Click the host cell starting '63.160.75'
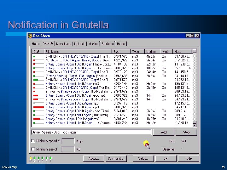Viewport: 227px width, 170px height. coord(183,56)
